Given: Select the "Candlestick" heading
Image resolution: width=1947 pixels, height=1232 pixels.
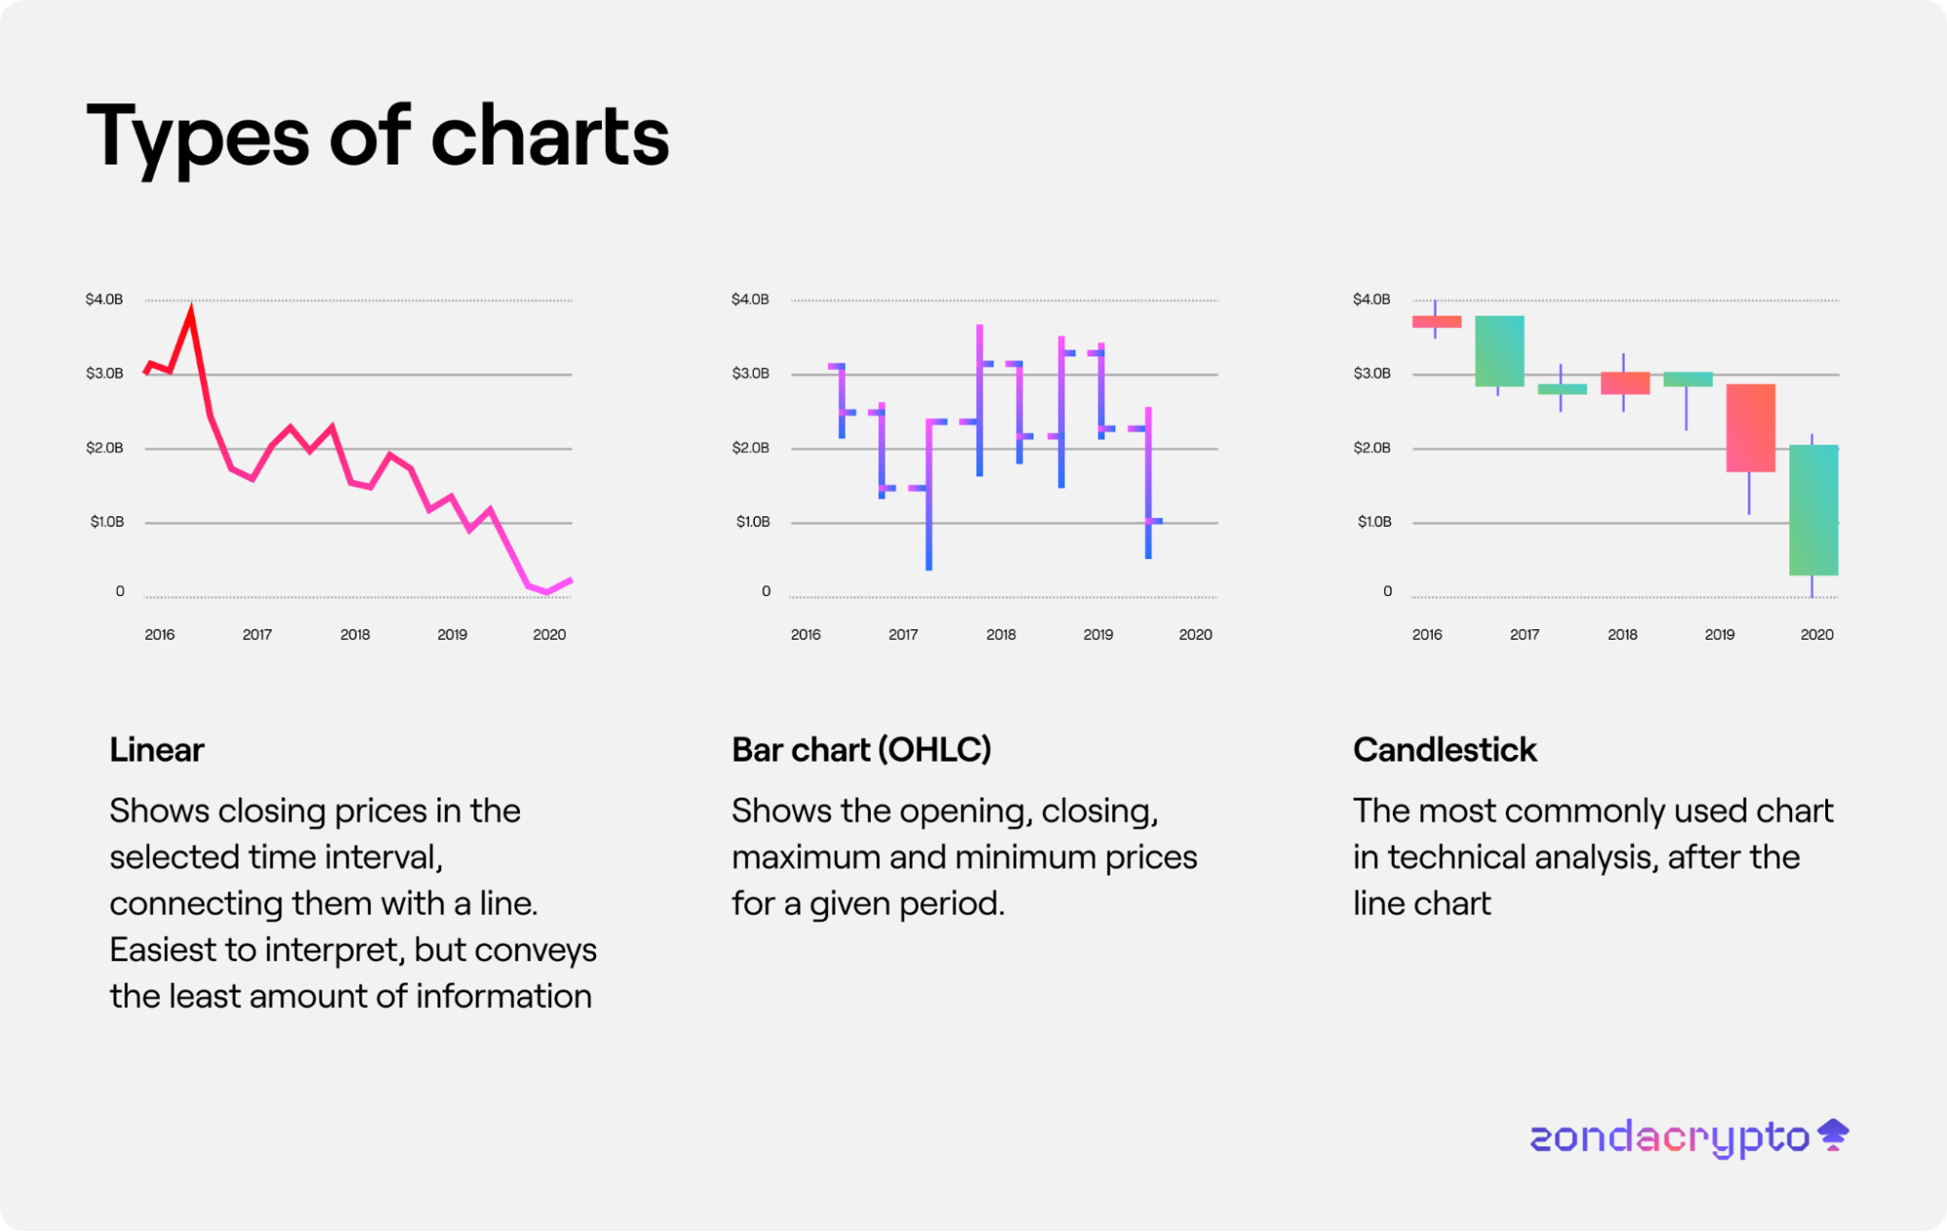Looking at the screenshot, I should tap(1444, 750).
